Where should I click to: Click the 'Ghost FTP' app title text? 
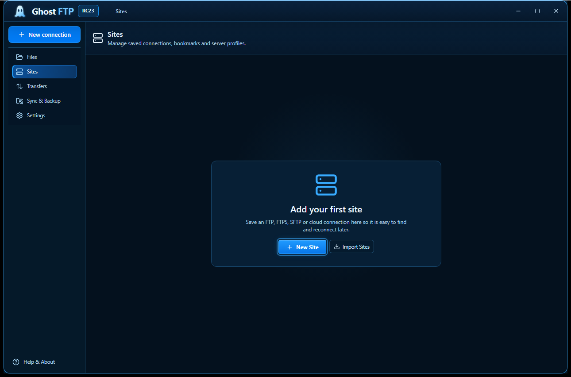pos(53,12)
